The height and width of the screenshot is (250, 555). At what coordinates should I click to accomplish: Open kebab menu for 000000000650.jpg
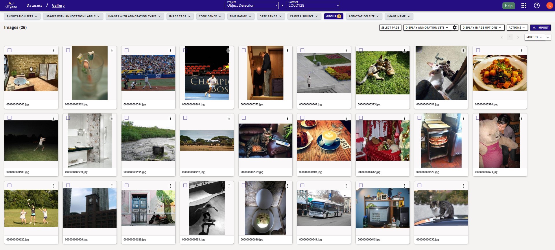[463, 186]
